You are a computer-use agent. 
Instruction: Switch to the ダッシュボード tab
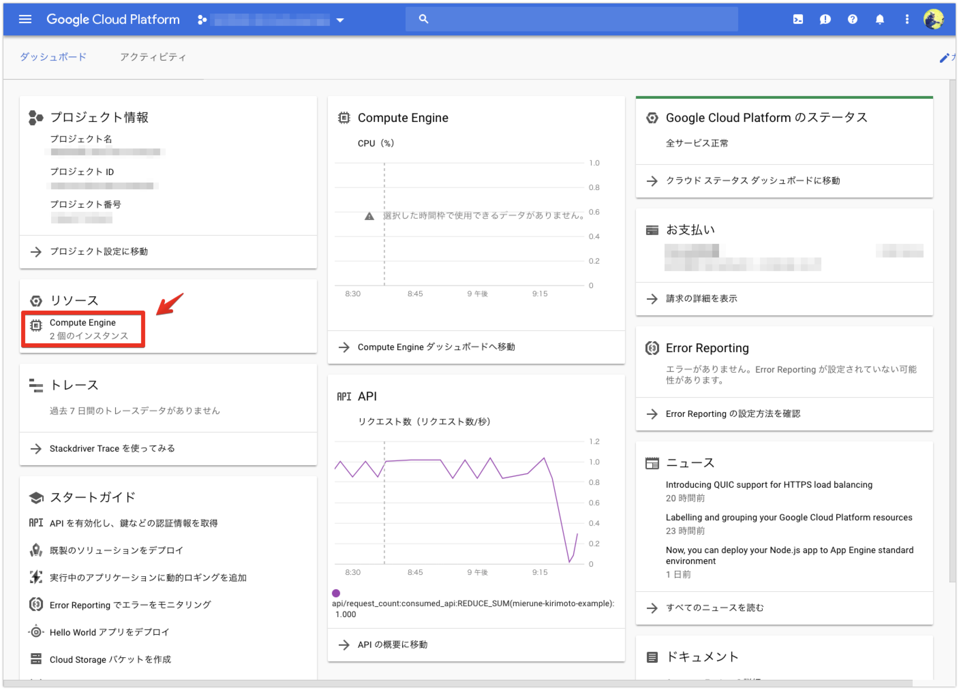point(53,57)
